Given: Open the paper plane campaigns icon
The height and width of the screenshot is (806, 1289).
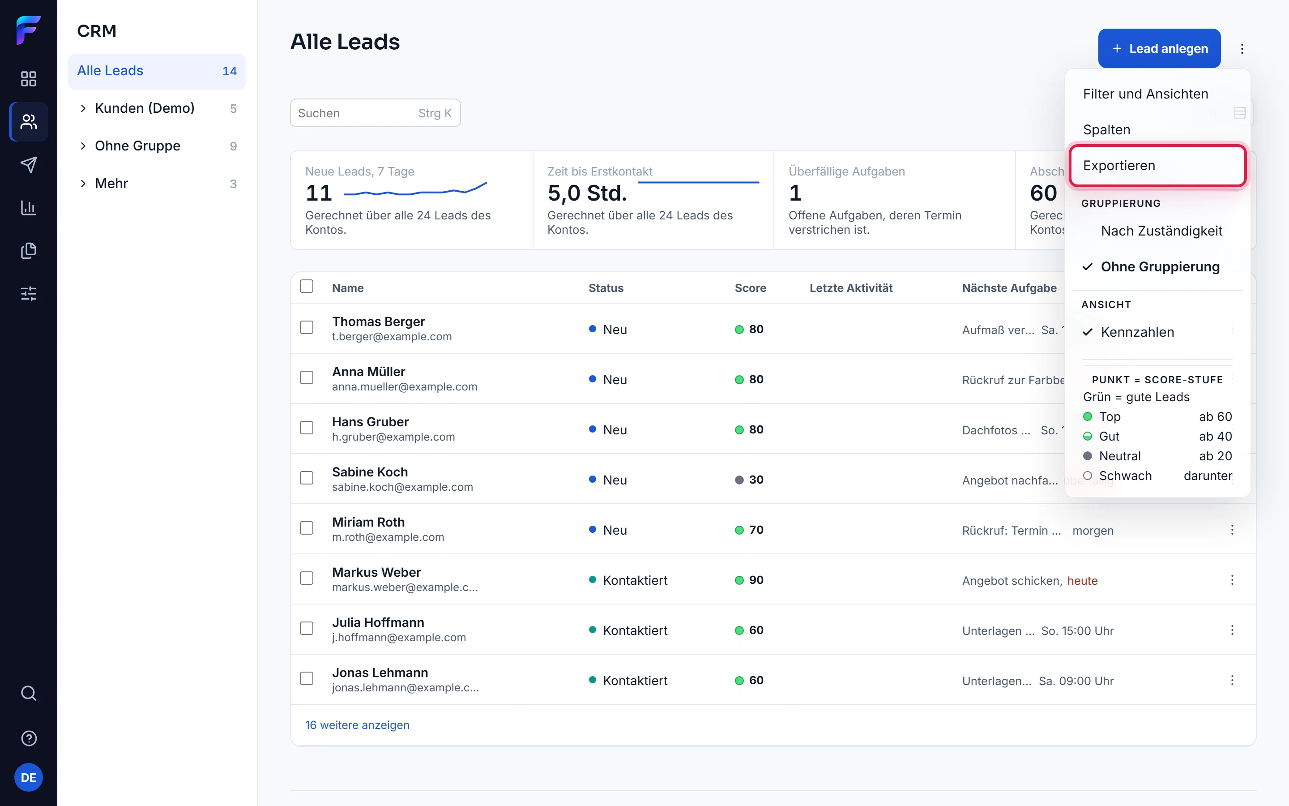Looking at the screenshot, I should (28, 165).
